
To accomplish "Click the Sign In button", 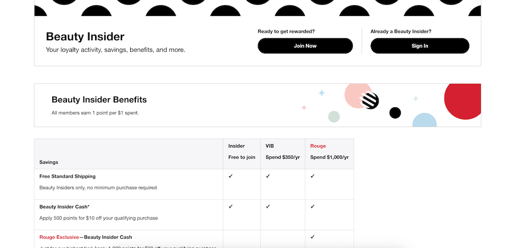I will [420, 46].
